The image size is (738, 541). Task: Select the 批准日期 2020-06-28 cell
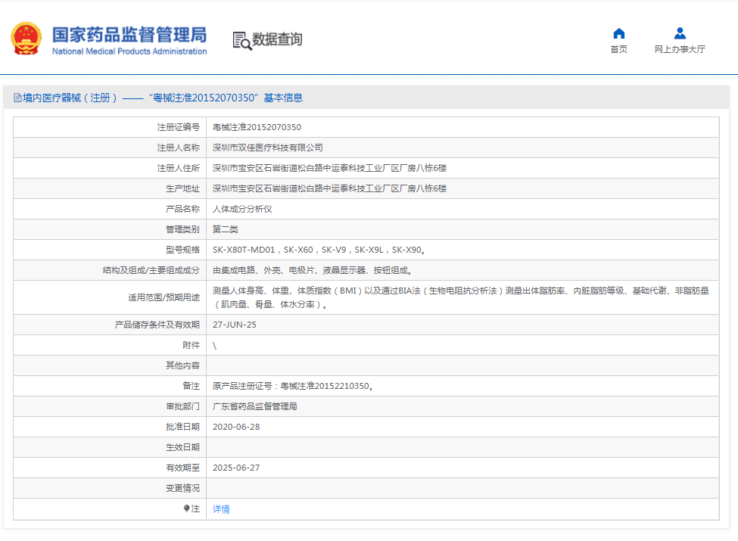click(235, 425)
